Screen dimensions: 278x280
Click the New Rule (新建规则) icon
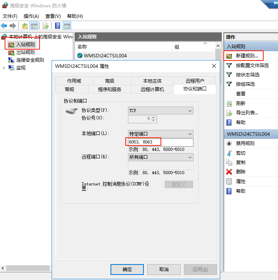229,56
